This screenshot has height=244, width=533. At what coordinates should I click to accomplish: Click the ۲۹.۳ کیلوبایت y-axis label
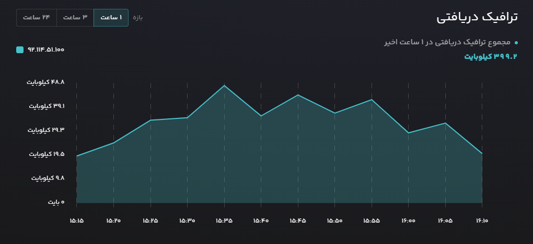coord(46,130)
